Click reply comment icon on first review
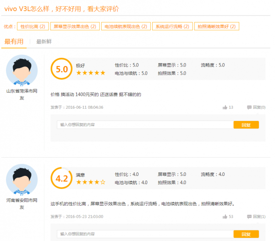Image resolution: width=275 pixels, height=241 pixels. pyautogui.click(x=249, y=107)
